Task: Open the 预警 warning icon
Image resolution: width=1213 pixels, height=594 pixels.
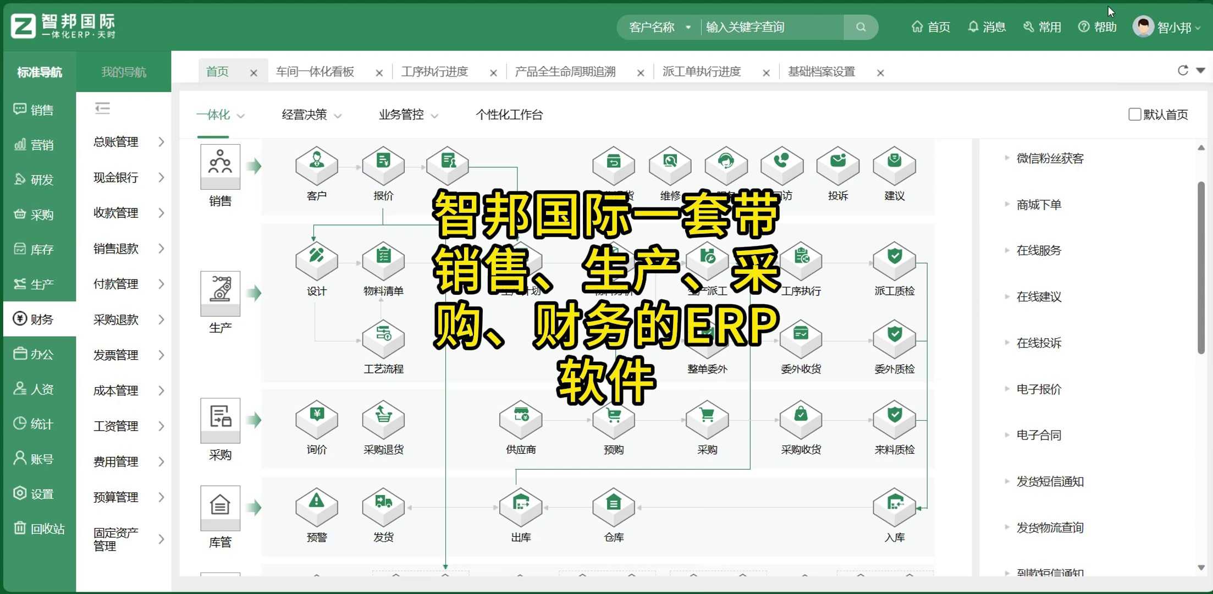Action: (x=316, y=507)
